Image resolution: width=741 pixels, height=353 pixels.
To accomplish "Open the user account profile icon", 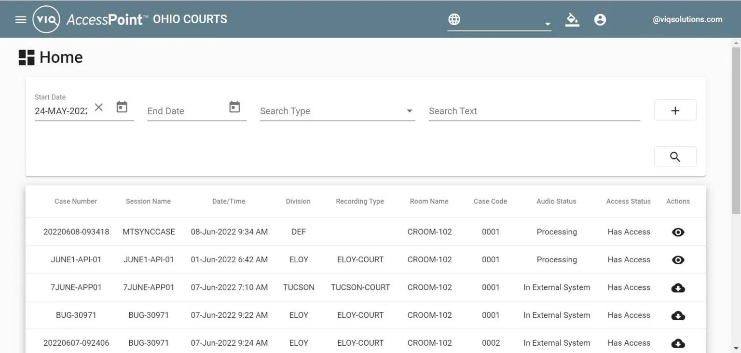I will pyautogui.click(x=600, y=20).
